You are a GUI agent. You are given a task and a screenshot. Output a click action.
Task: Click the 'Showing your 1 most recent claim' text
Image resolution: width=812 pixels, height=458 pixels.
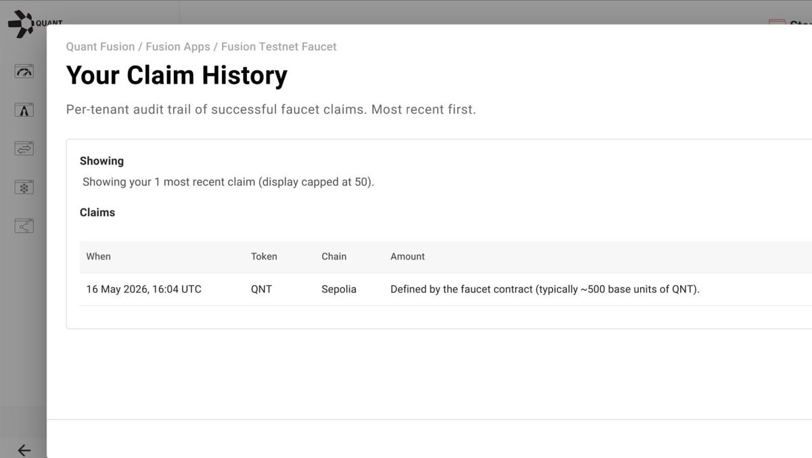[x=228, y=182]
